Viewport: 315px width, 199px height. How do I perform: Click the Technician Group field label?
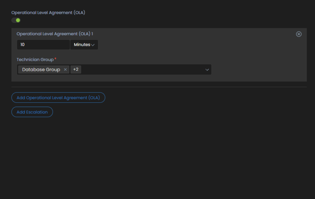coord(35,60)
